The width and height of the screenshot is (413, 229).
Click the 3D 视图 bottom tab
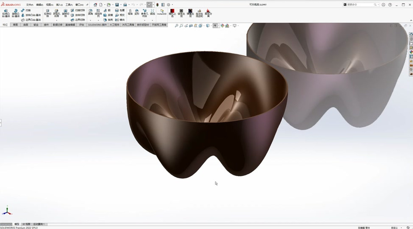pos(26,224)
